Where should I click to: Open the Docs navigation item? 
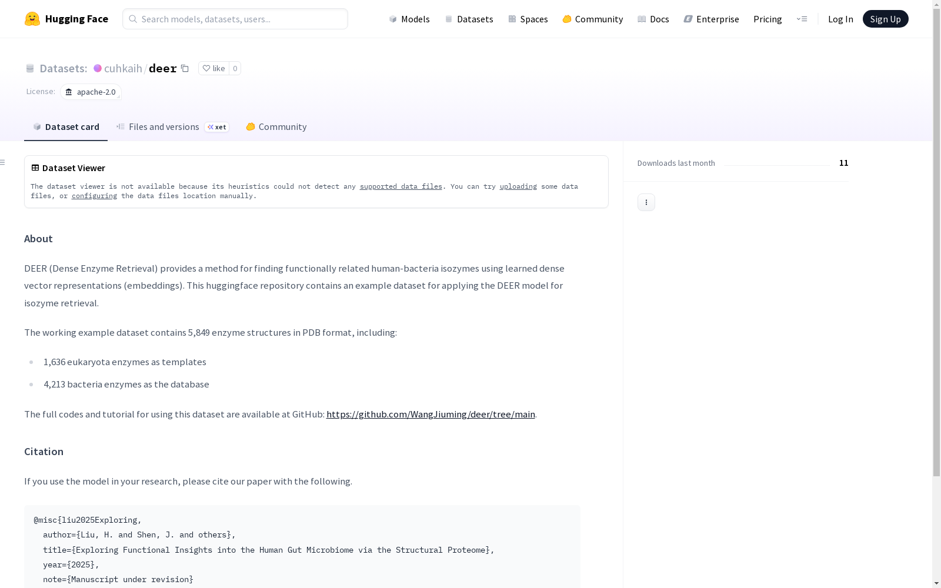[x=653, y=19]
